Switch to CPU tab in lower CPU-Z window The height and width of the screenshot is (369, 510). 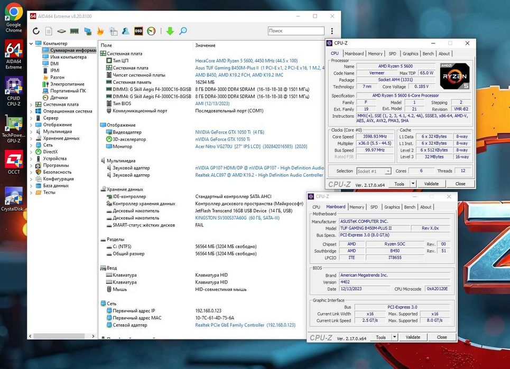point(316,207)
